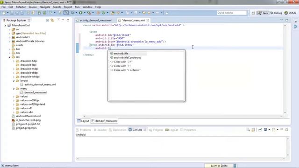Click the Link with Editor icon

click(52, 20)
